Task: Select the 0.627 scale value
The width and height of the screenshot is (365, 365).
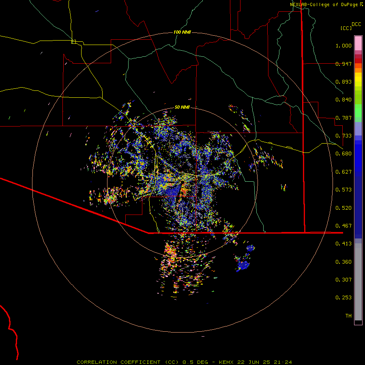Action: (x=344, y=172)
